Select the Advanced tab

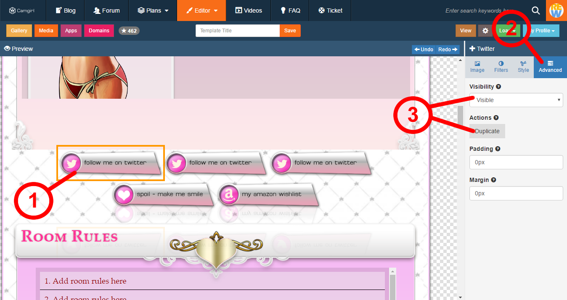click(x=550, y=67)
